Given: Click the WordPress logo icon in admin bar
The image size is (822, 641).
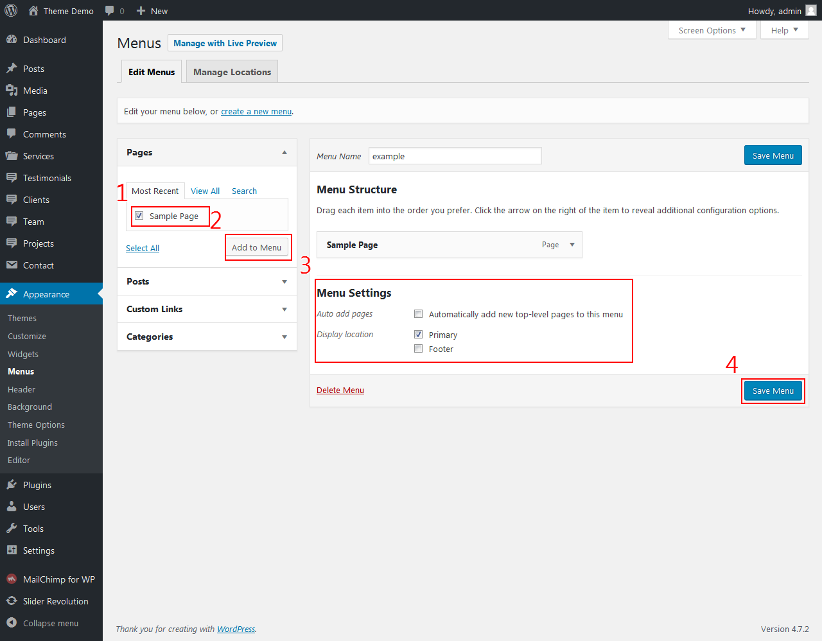Looking at the screenshot, I should [x=11, y=11].
